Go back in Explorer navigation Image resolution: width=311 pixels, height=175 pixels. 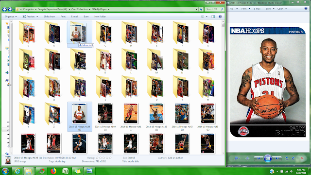(4, 9)
